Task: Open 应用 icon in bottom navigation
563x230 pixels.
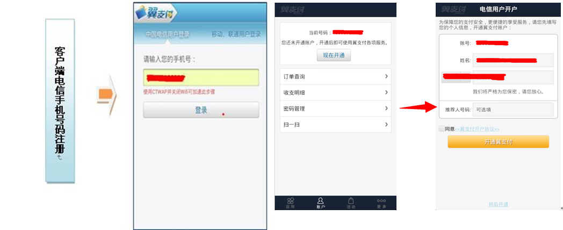Action: [290, 203]
